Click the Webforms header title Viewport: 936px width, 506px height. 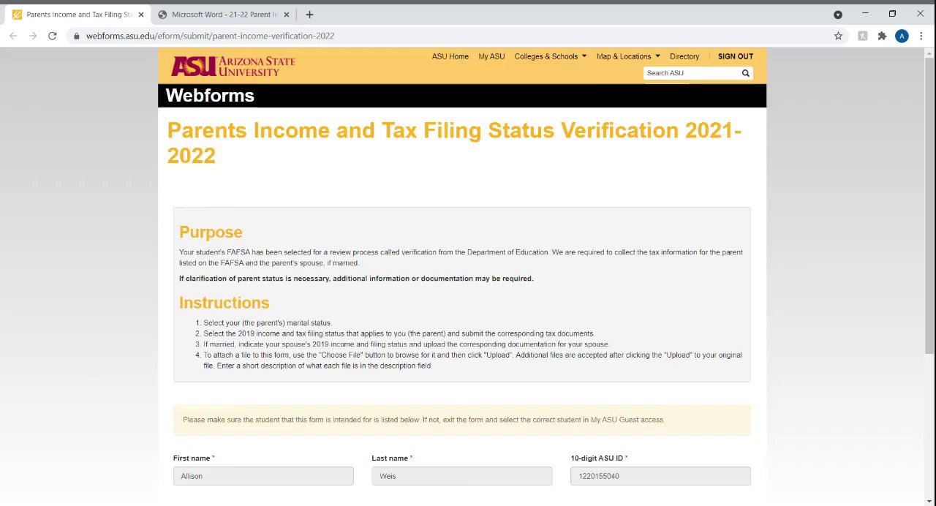210,96
